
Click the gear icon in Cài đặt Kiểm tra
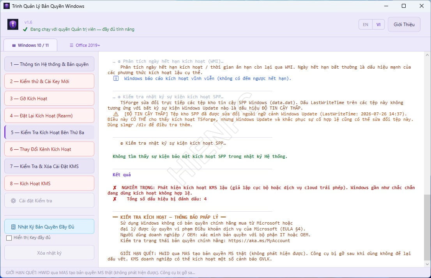pyautogui.click(x=13, y=201)
